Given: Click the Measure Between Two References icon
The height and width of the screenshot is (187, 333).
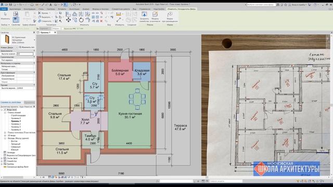Looking at the screenshot, I should pyautogui.click(x=119, y=20).
